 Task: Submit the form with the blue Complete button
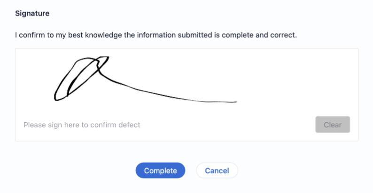click(160, 171)
